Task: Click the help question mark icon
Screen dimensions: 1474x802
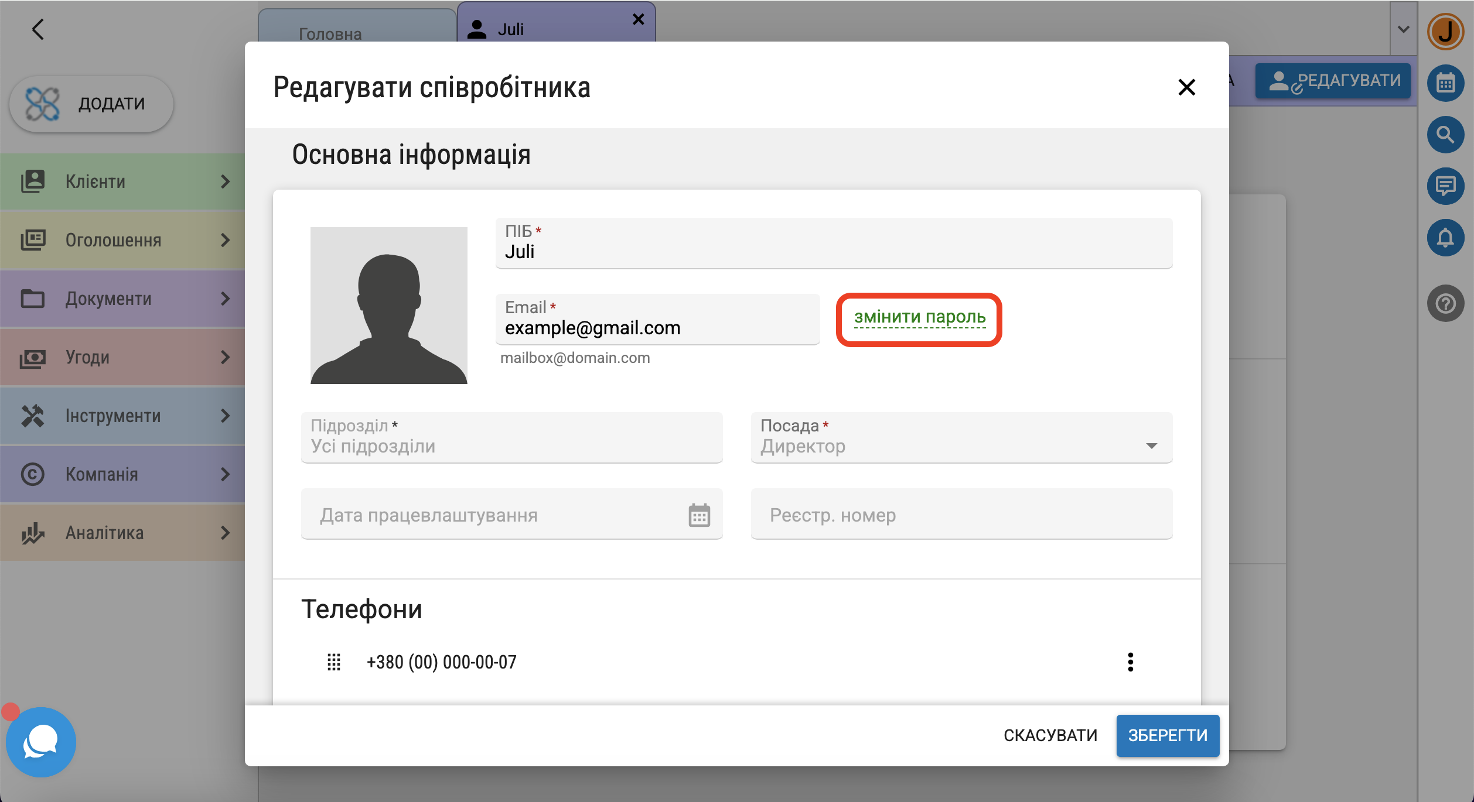Action: coord(1445,303)
